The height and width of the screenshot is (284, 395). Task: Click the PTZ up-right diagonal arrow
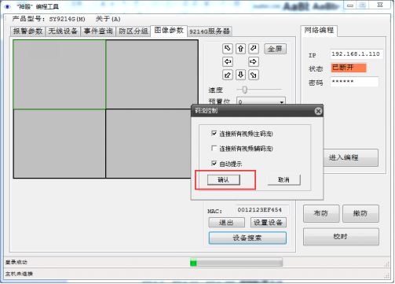click(254, 49)
